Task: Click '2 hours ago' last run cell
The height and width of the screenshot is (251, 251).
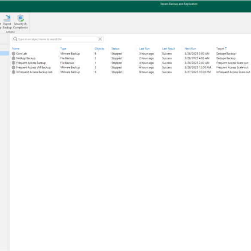Action: pyautogui.click(x=146, y=58)
